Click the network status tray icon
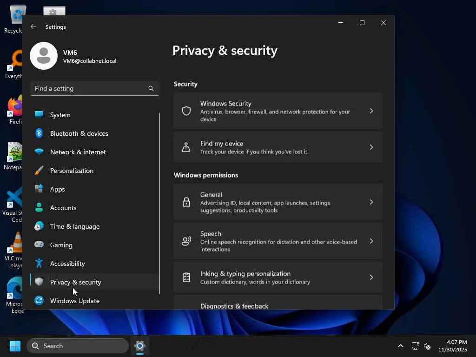Viewport: 476px width, 357px height. pyautogui.click(x=415, y=346)
